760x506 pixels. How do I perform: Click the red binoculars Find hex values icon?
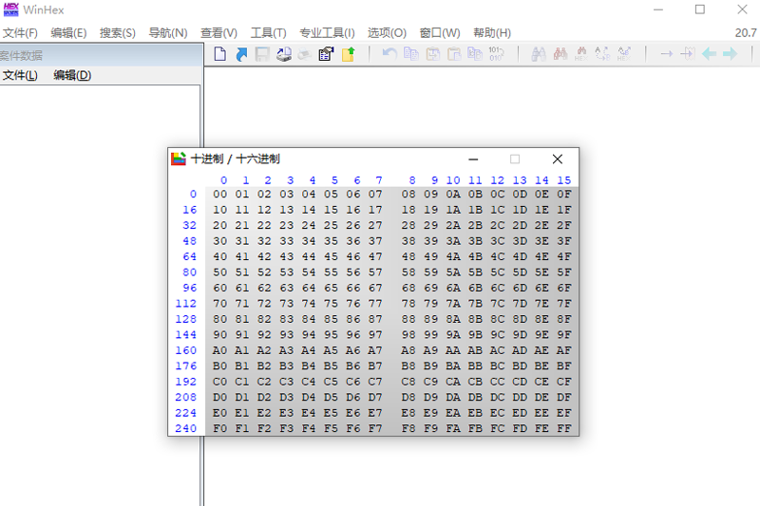[x=560, y=54]
